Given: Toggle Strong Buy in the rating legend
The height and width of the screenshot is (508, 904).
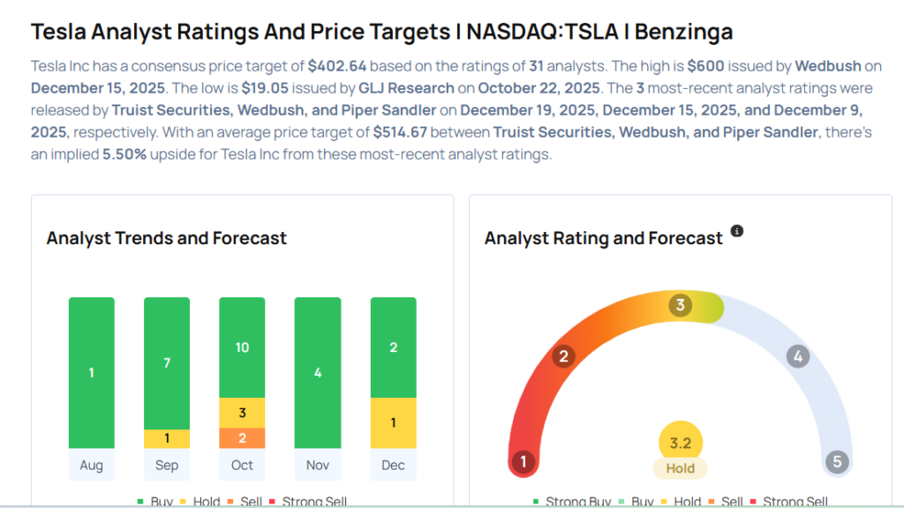Looking at the screenshot, I should 573,501.
